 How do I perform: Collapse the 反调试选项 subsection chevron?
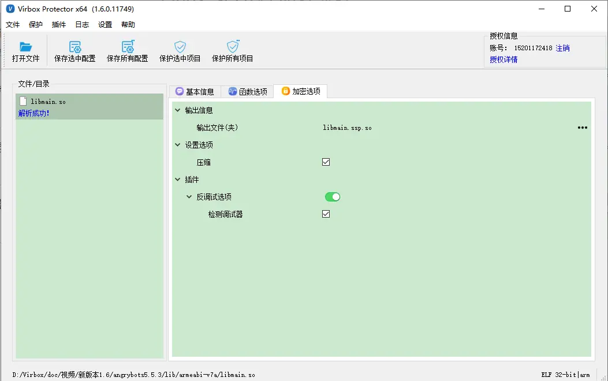[x=189, y=196]
